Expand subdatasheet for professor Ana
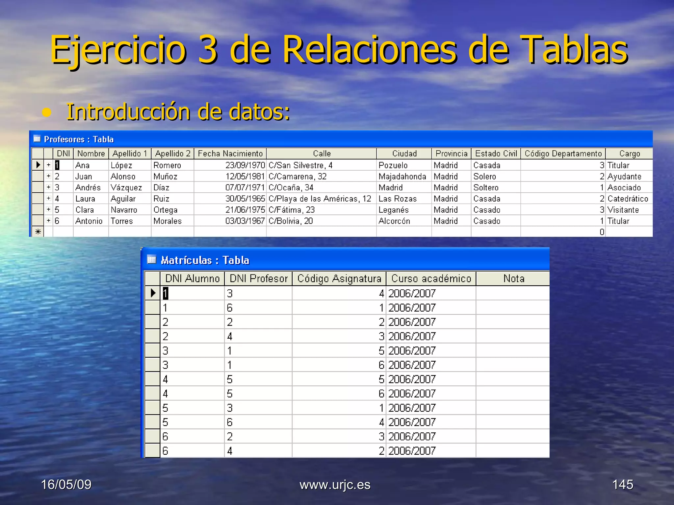Image resolution: width=674 pixels, height=505 pixels. point(48,165)
